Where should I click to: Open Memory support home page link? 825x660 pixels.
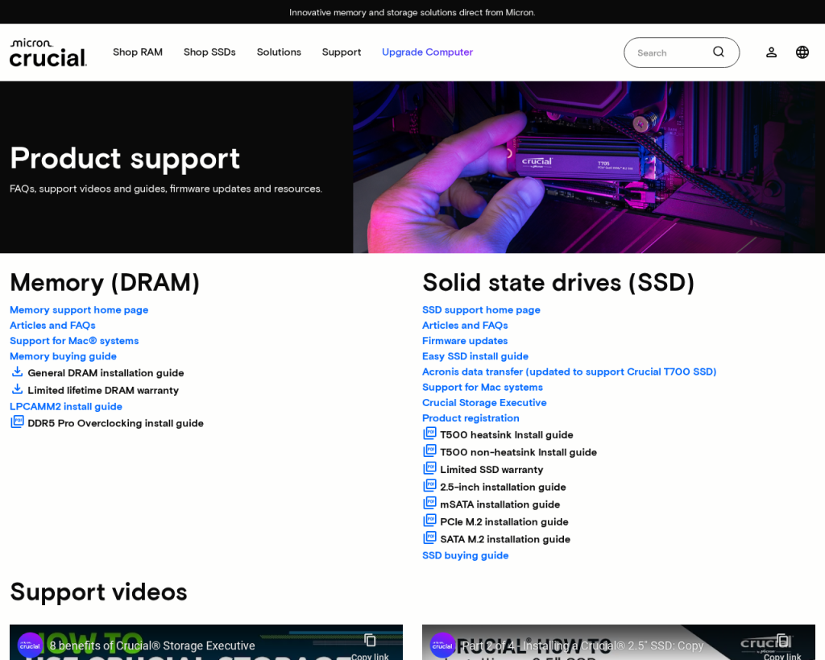click(79, 310)
